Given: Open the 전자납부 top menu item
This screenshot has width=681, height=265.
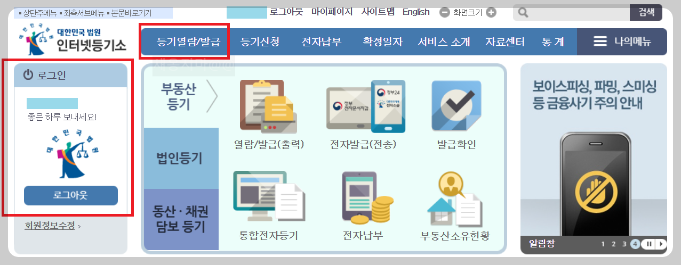Looking at the screenshot, I should [321, 42].
